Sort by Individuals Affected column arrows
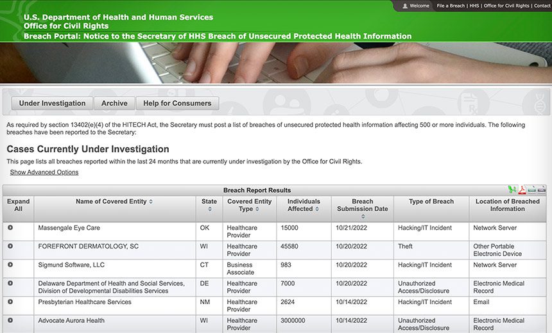This screenshot has width=552, height=333. (x=317, y=209)
